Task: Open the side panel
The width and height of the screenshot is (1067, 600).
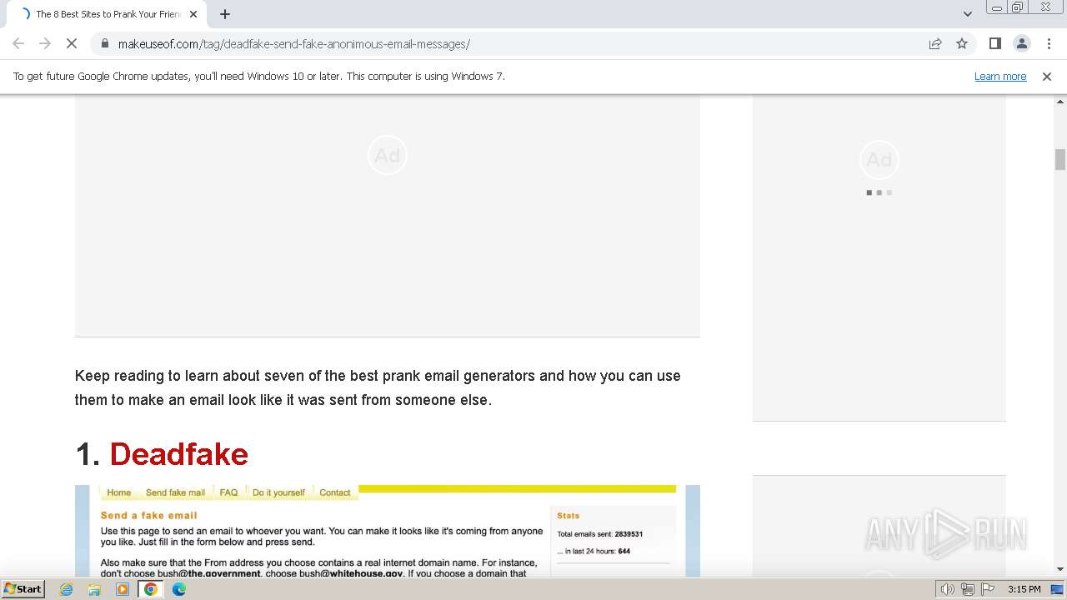Action: tap(994, 43)
